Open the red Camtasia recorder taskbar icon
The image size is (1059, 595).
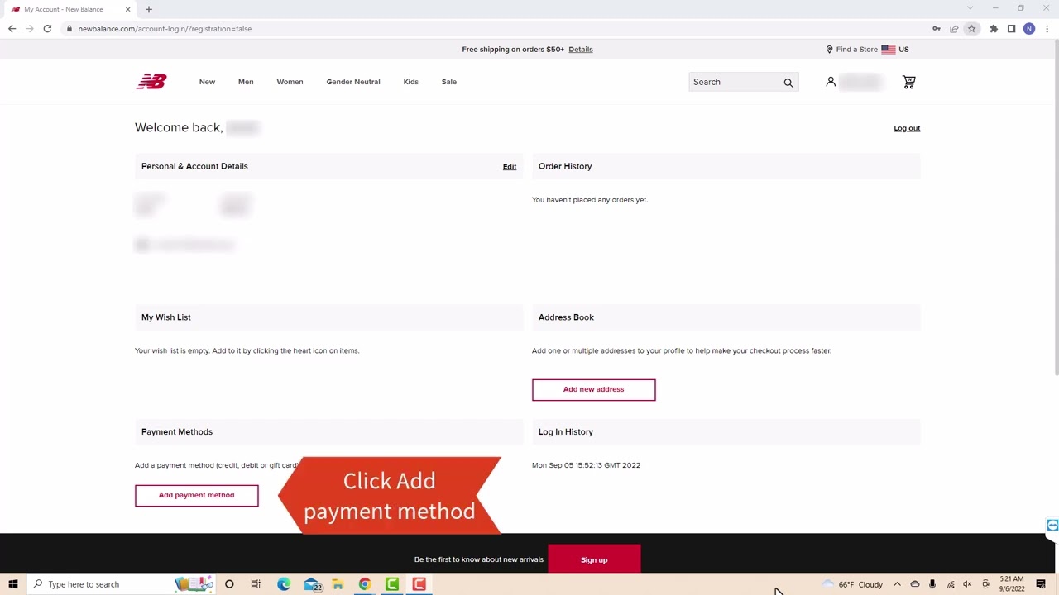point(419,584)
